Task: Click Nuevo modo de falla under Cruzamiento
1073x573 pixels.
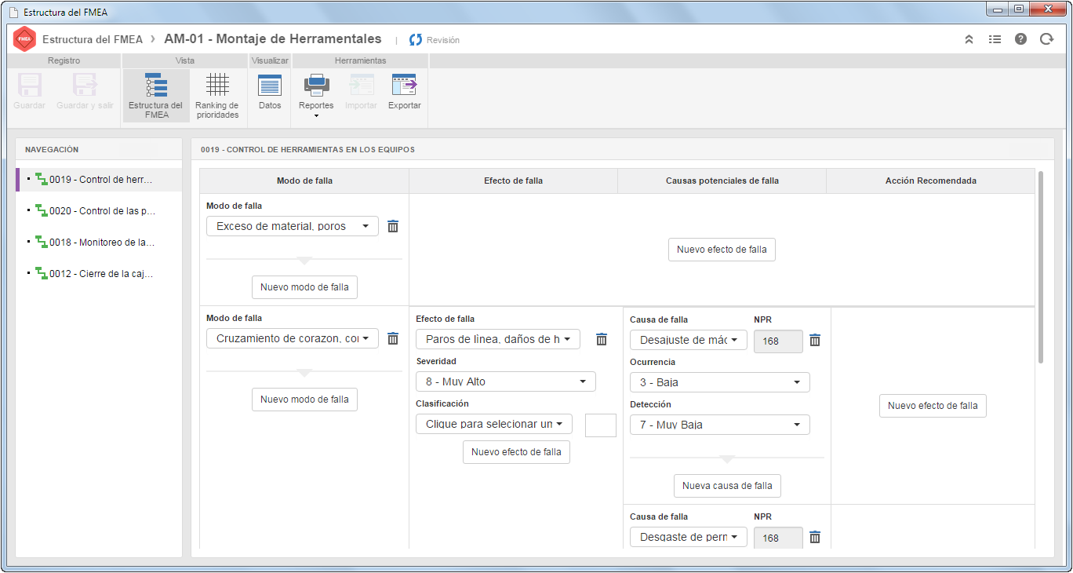Action: [304, 399]
